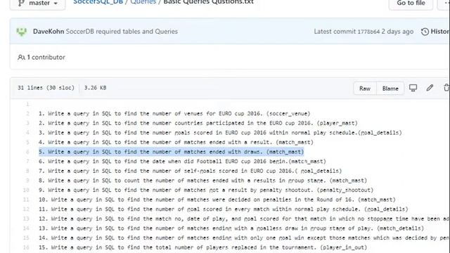Click the edit file pencil icon
The width and height of the screenshot is (450, 253).
430,88
